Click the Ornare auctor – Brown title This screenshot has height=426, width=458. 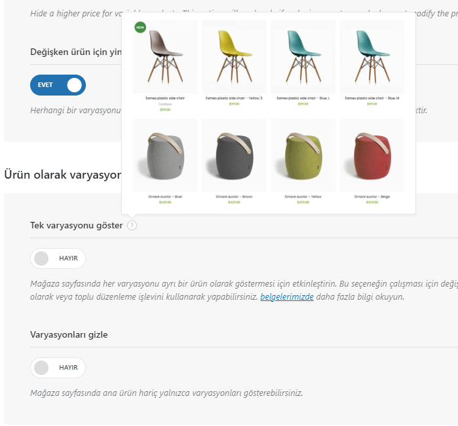[234, 197]
